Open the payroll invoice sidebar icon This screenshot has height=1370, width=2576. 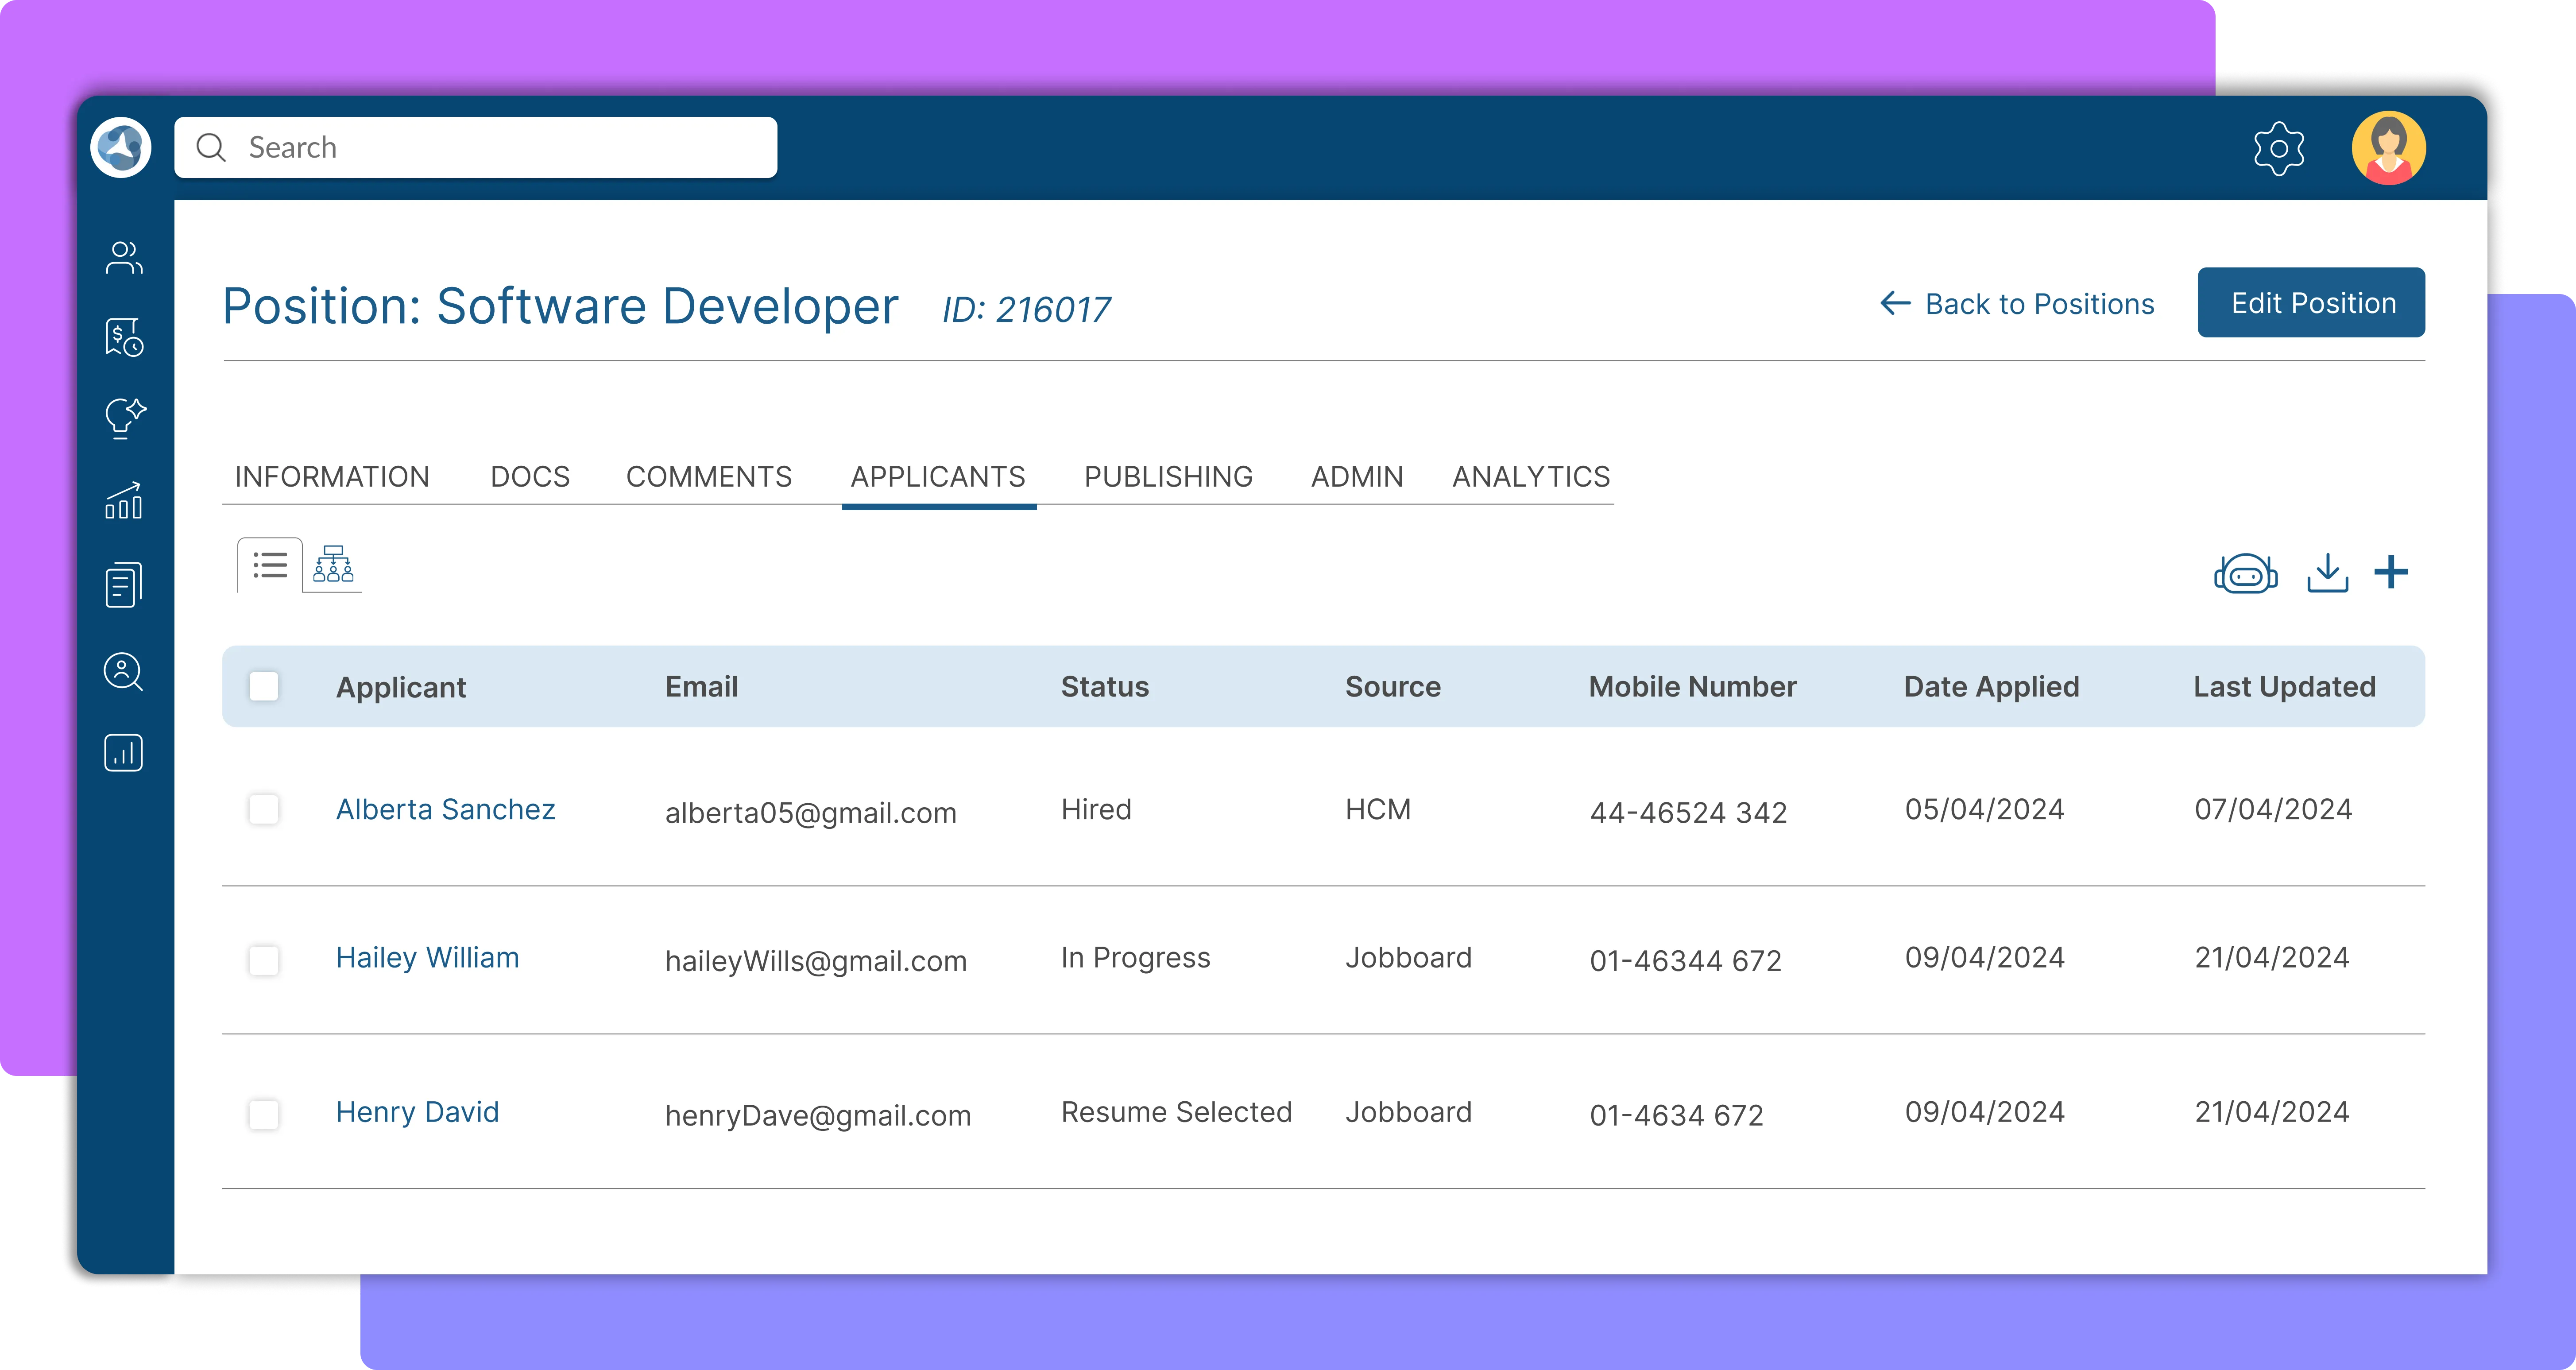[x=124, y=338]
